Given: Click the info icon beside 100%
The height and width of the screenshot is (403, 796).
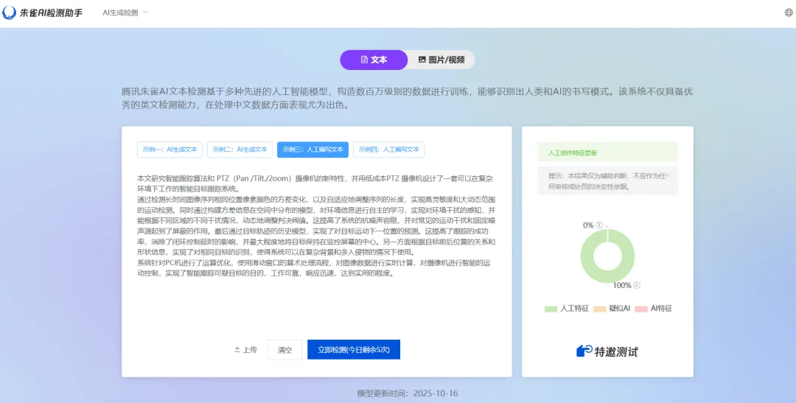Looking at the screenshot, I should point(637,285).
